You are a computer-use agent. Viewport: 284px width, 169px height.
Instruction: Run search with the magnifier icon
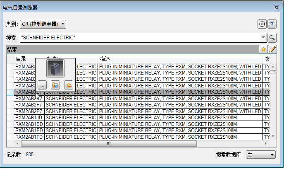pyautogui.click(x=272, y=38)
